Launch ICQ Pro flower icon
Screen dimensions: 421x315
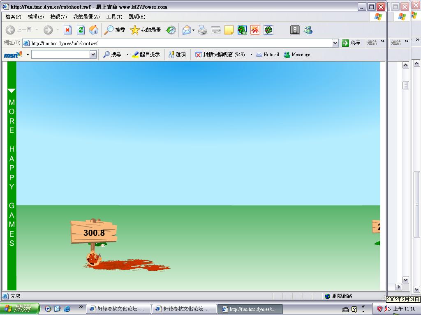click(242, 30)
